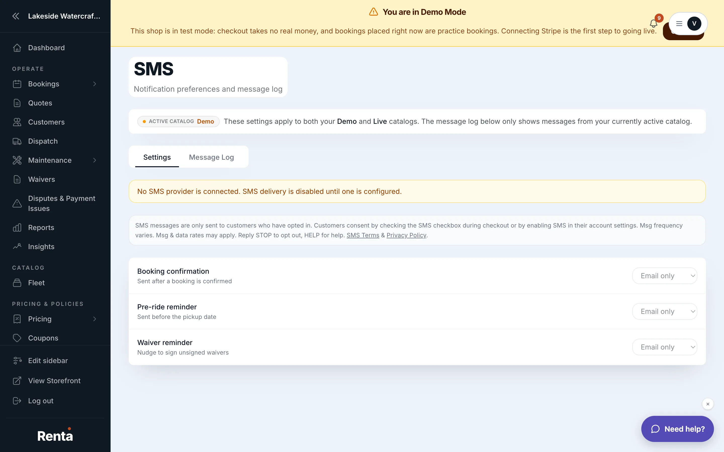The height and width of the screenshot is (452, 724).
Task: Click the Need help? chat button
Action: click(x=678, y=429)
